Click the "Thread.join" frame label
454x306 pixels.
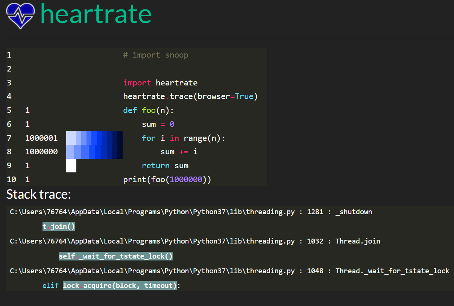(x=358, y=241)
